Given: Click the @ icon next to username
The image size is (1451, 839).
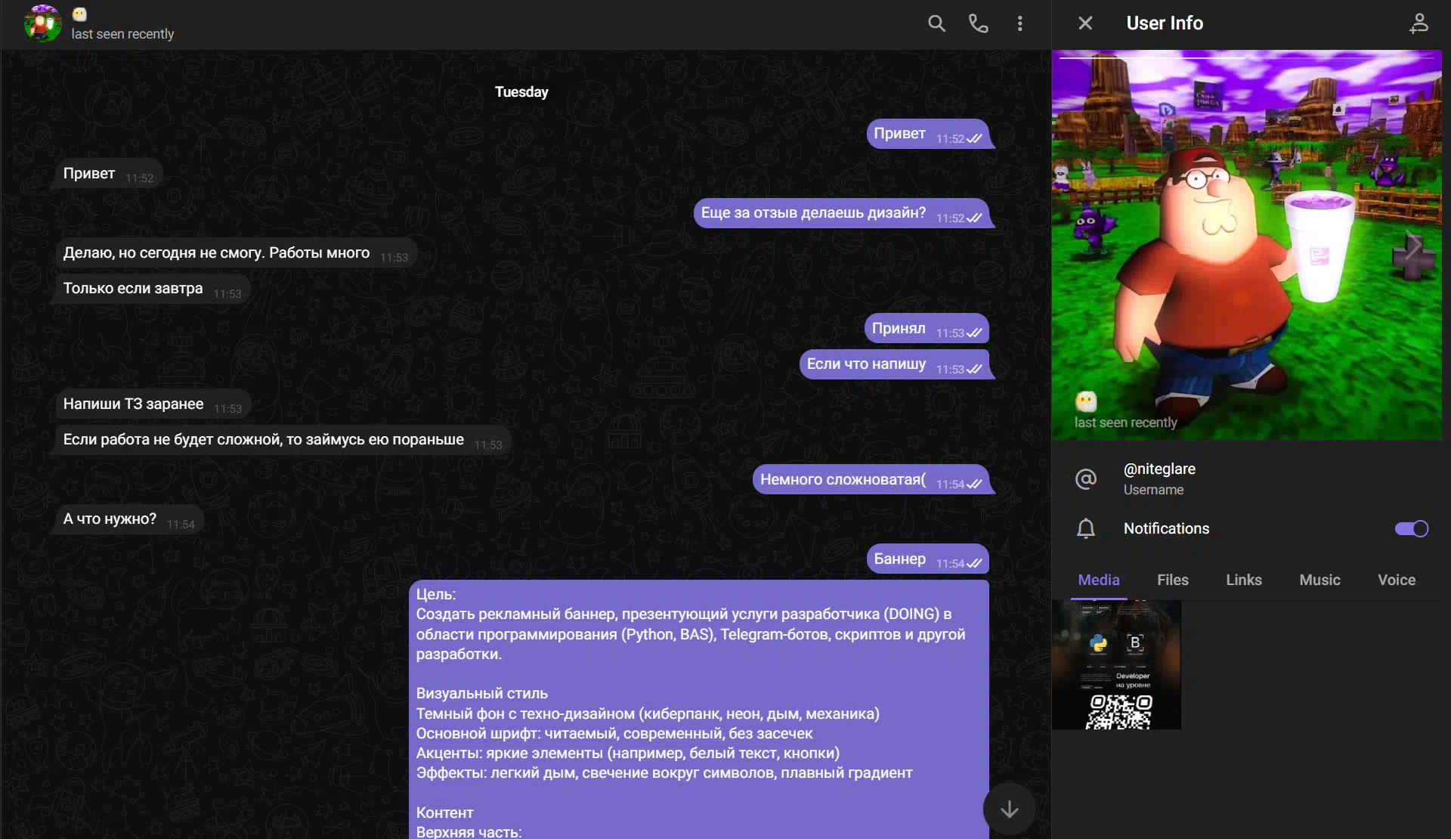Looking at the screenshot, I should pyautogui.click(x=1086, y=478).
